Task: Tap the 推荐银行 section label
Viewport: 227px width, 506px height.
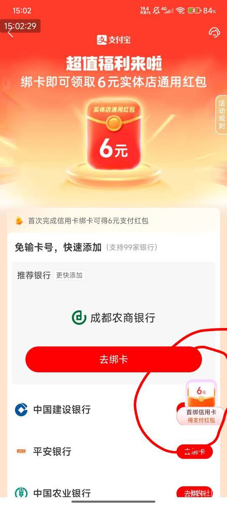Action: coord(34,275)
